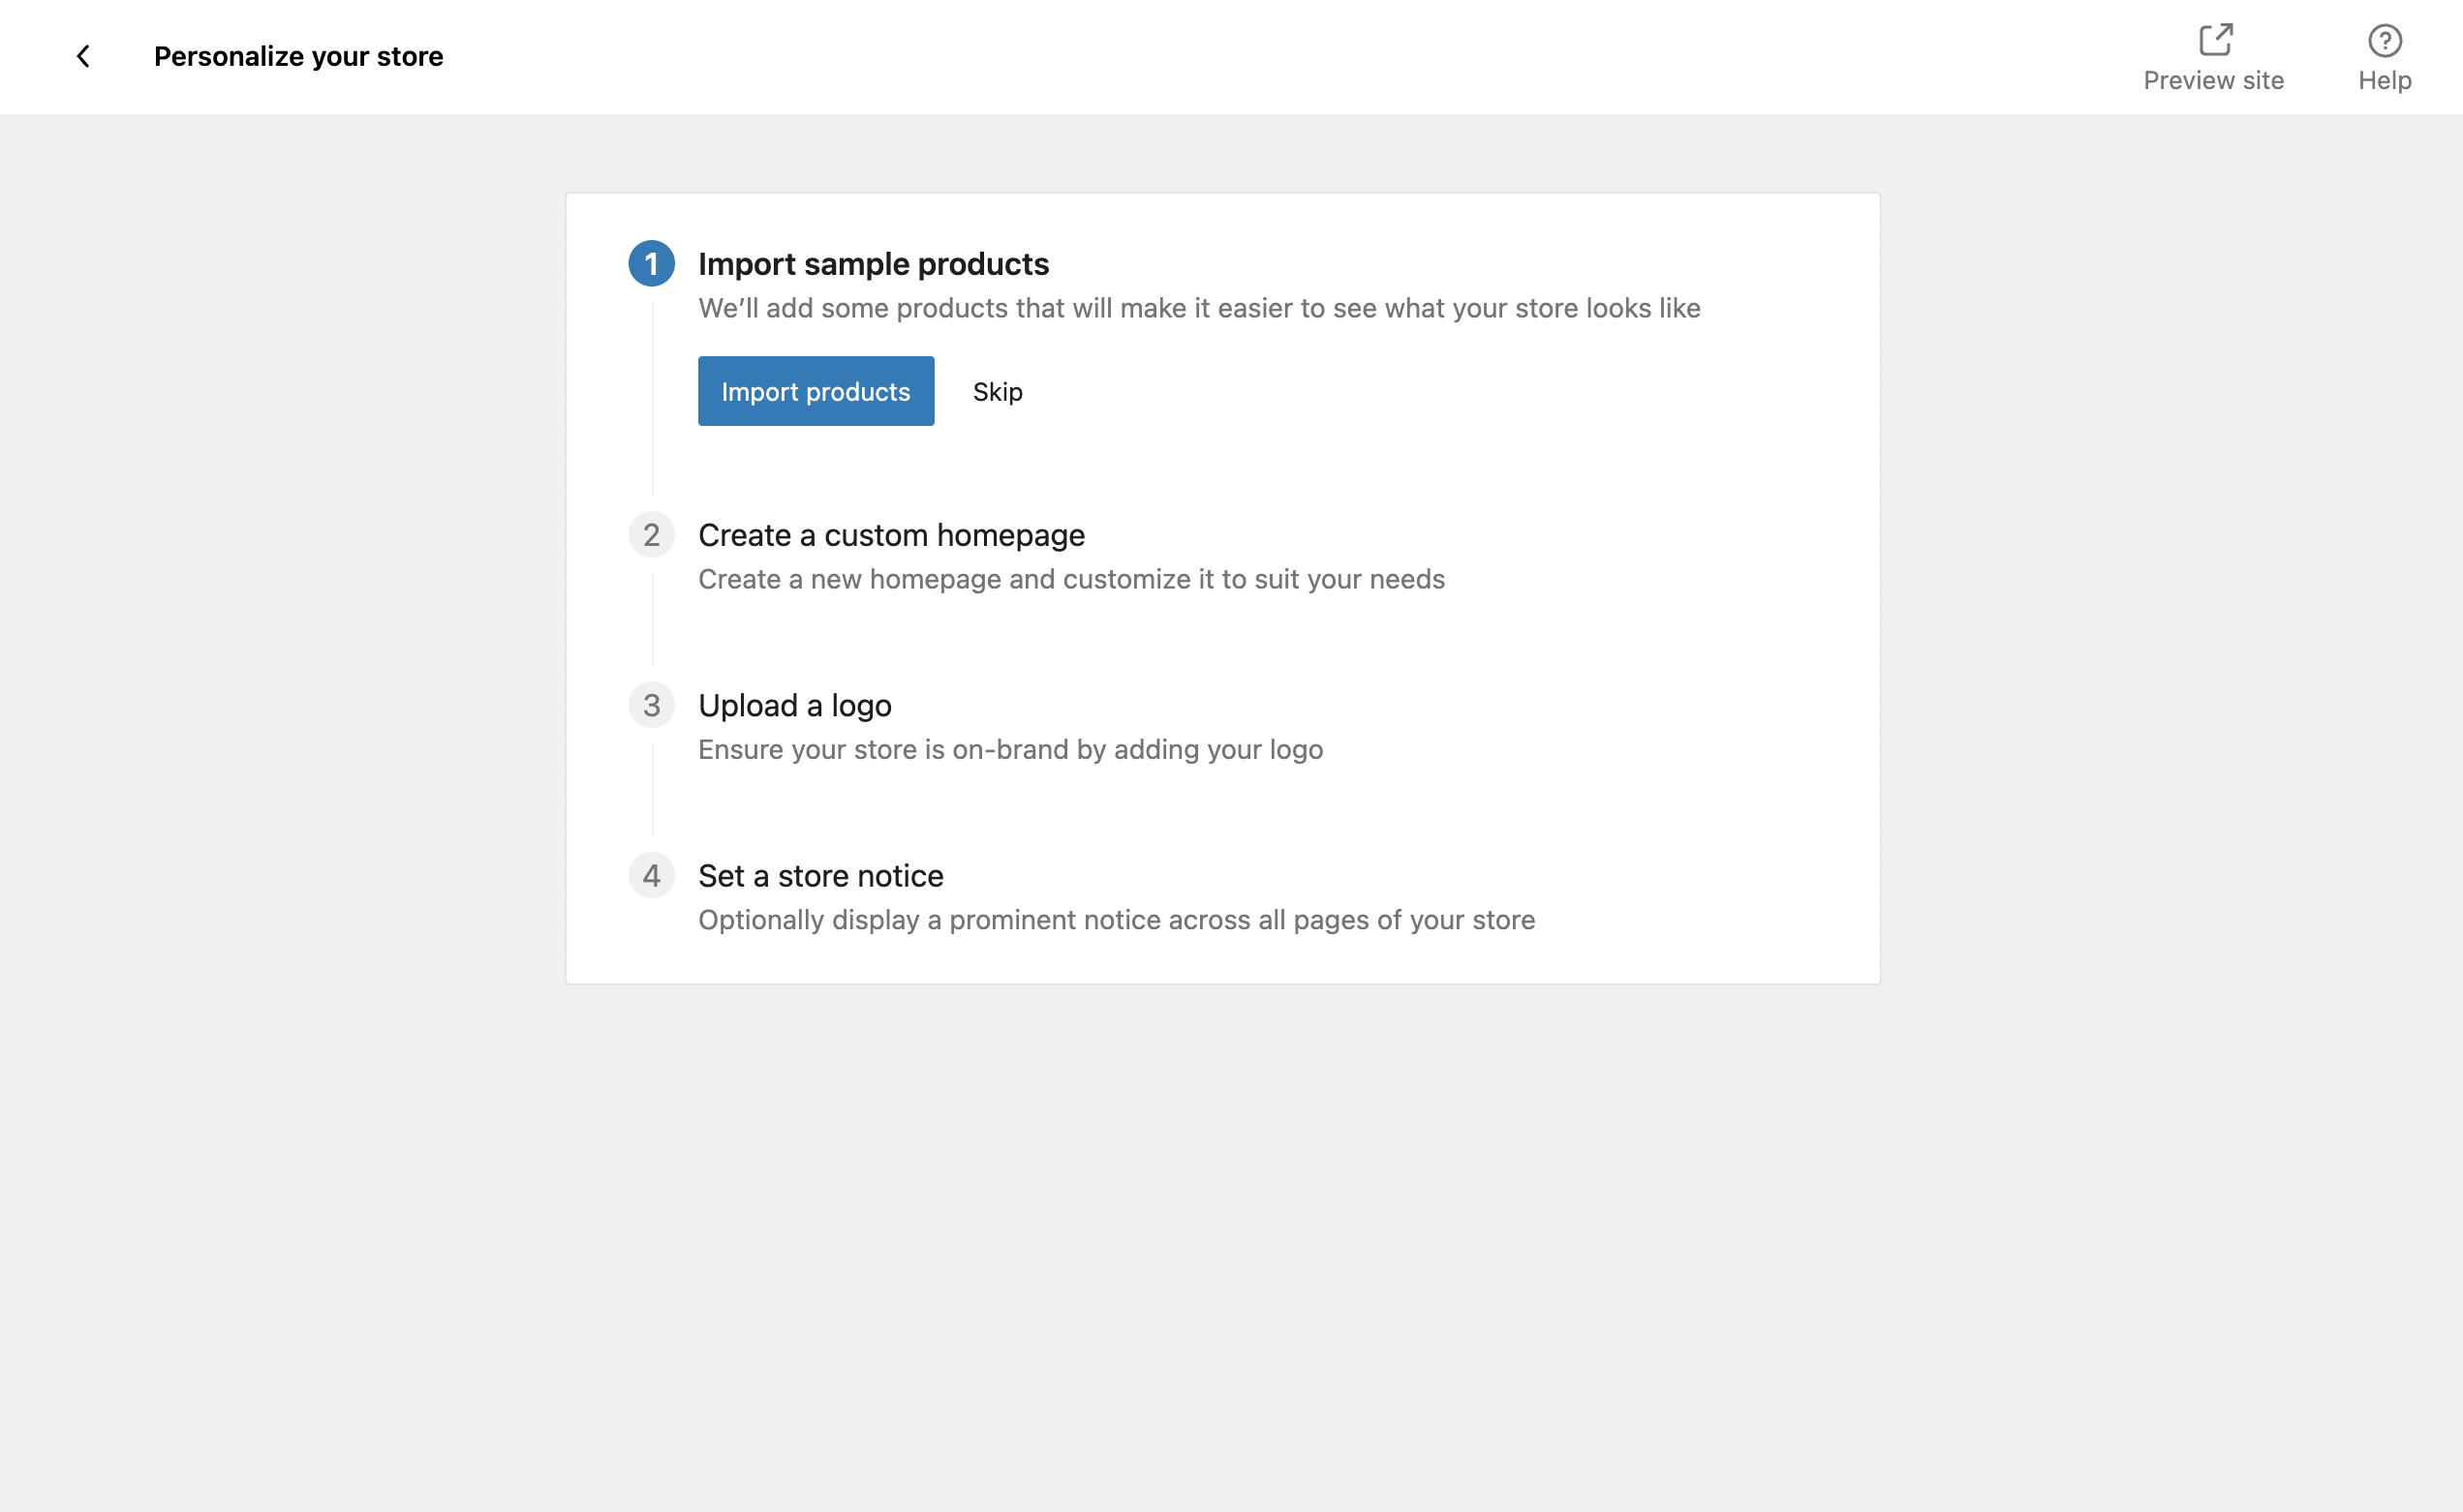Image resolution: width=2463 pixels, height=1512 pixels.
Task: Skip importing sample products
Action: [x=998, y=392]
